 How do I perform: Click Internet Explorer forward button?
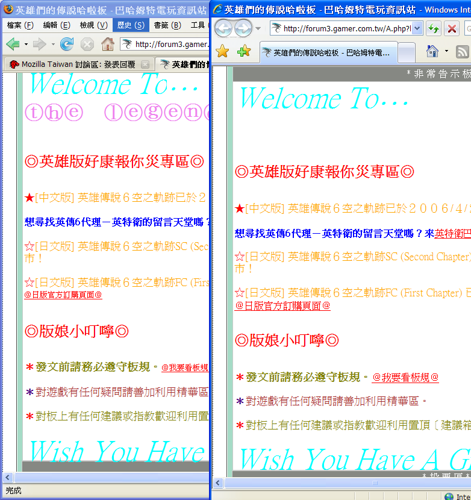click(x=243, y=28)
